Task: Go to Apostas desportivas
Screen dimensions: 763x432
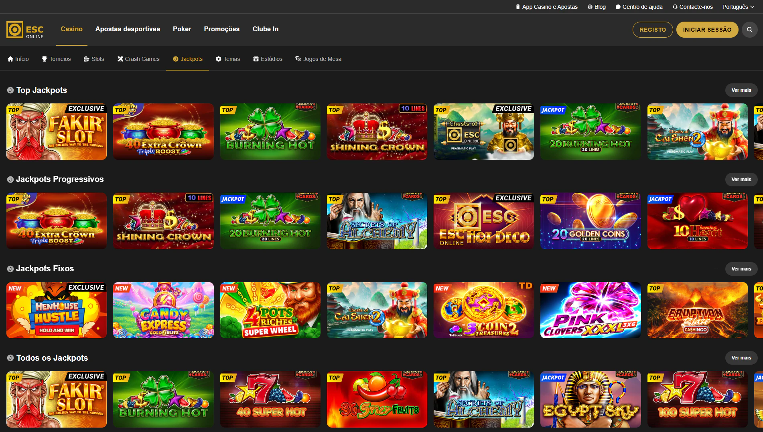Action: pos(128,29)
